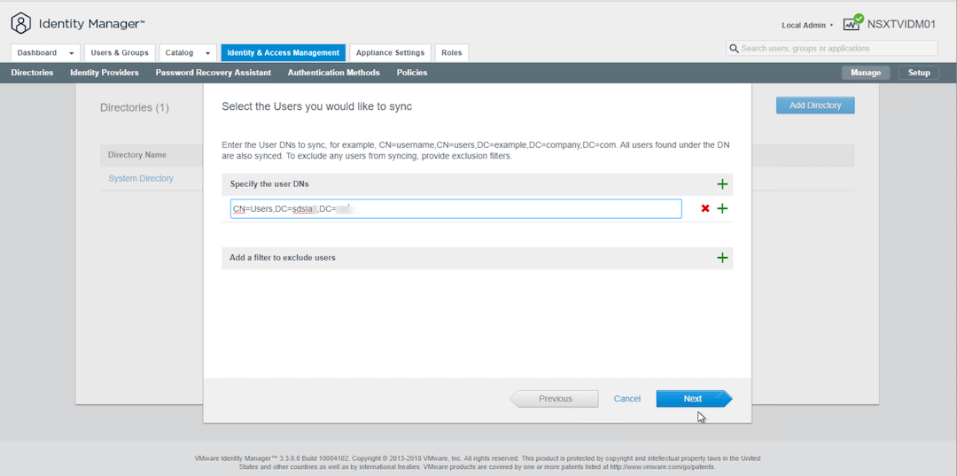Click the search users, groups or applications box
This screenshot has height=476, width=957.
tap(832, 48)
